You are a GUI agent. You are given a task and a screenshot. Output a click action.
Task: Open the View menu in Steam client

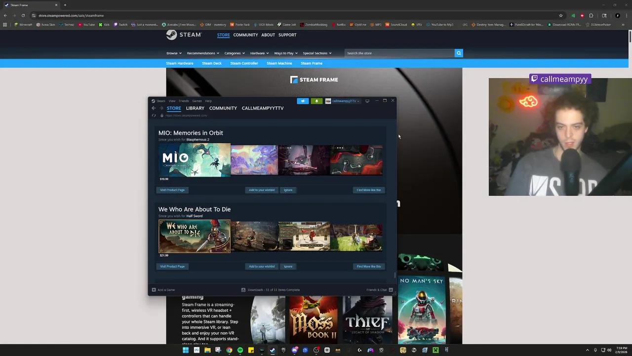click(x=172, y=101)
